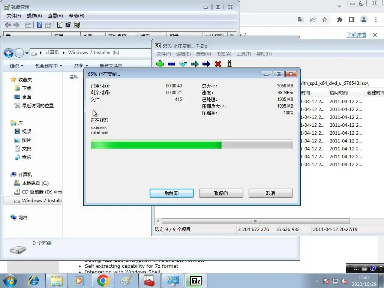384x288 pixels.
Task: Open Chrome from the taskbar
Action: tap(103, 280)
